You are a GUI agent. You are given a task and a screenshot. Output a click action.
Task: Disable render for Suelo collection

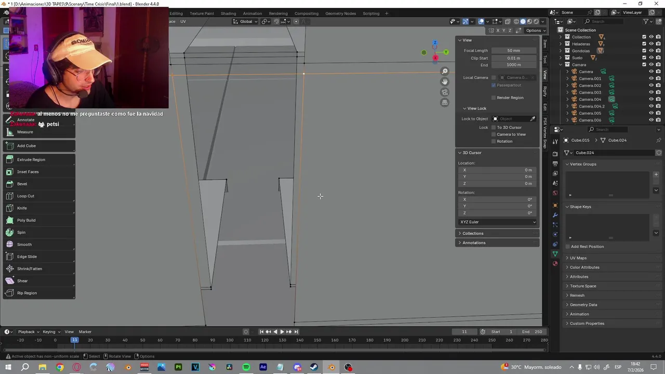tap(658, 58)
